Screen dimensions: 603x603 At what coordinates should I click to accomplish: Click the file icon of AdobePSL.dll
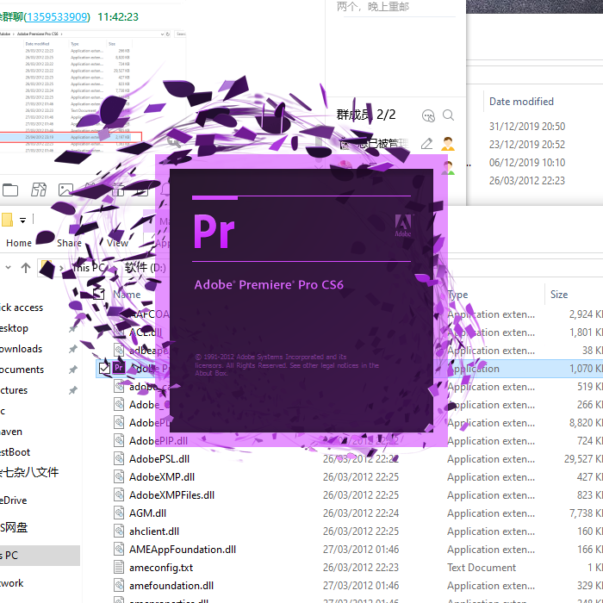click(x=119, y=459)
